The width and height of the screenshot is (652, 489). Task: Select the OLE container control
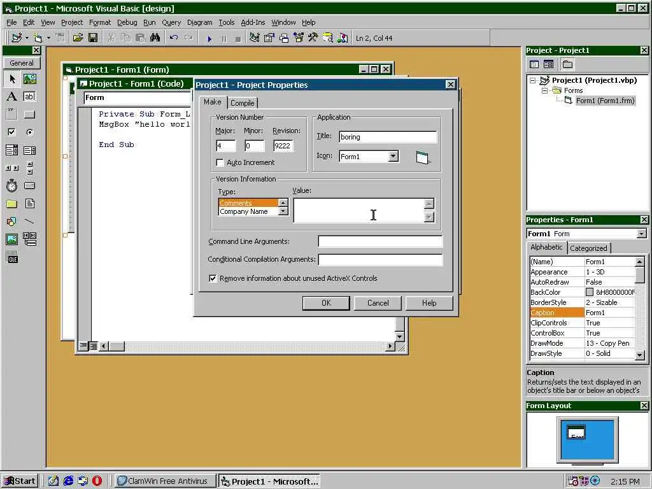[x=12, y=258]
